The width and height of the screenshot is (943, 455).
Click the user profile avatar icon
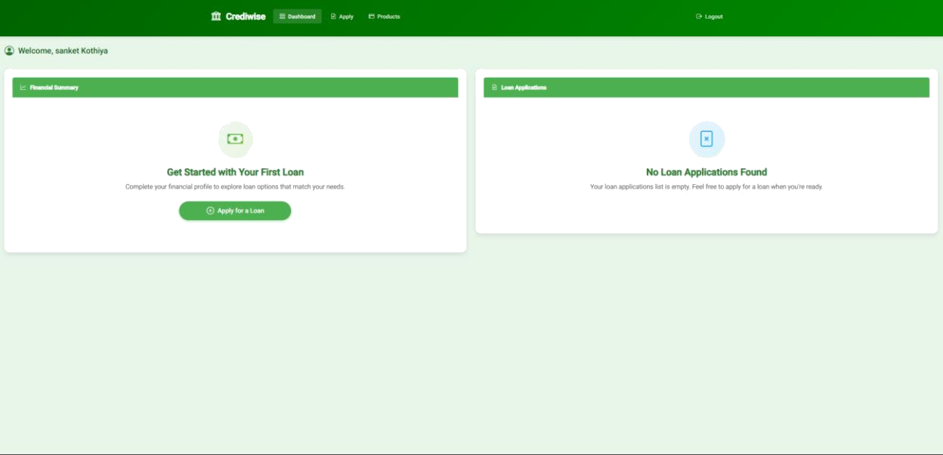pos(9,51)
